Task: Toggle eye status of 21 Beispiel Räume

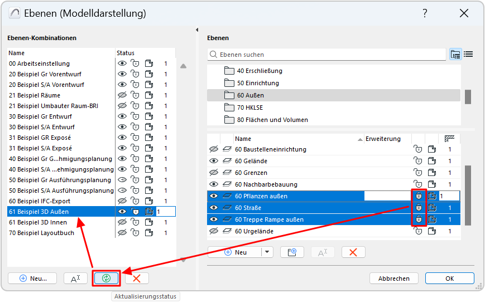Action: (x=122, y=96)
